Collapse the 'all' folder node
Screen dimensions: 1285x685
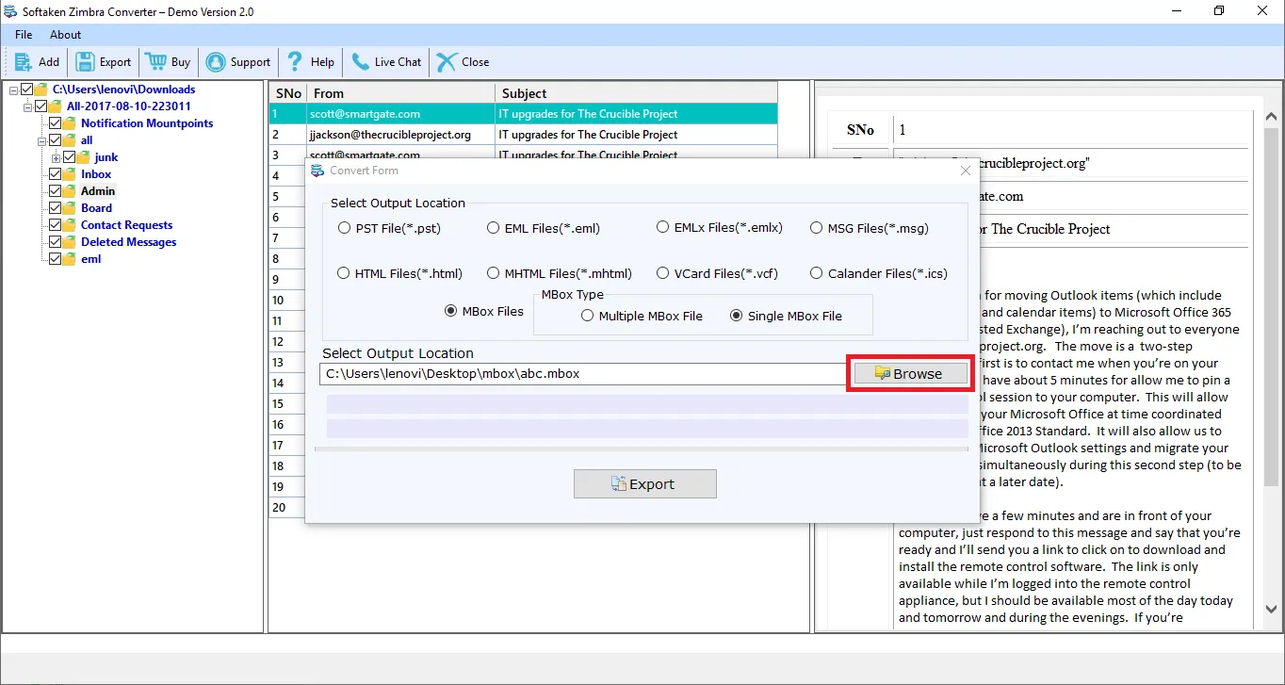[x=41, y=140]
